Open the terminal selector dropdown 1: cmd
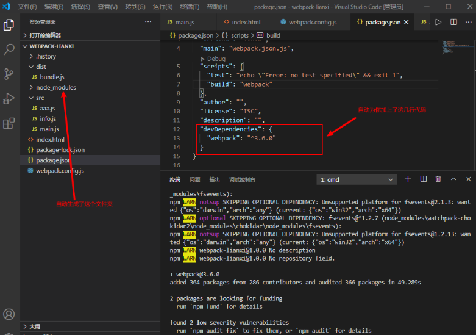This screenshot has height=335, width=476. click(x=357, y=179)
